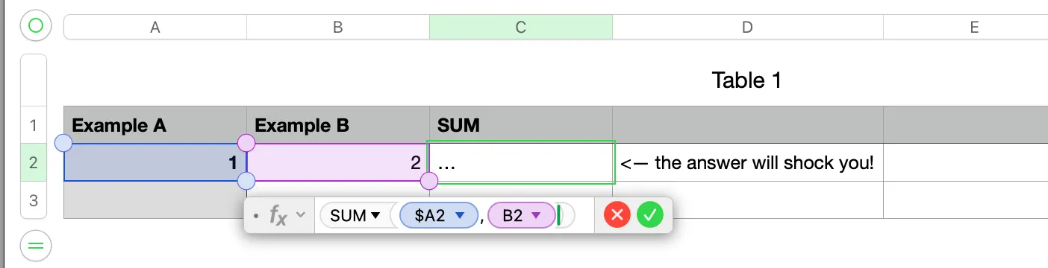The image size is (1048, 268).
Task: Click the Table 1 title
Action: coord(746,80)
